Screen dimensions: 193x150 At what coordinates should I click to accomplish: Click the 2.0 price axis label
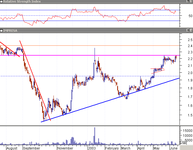[190, 73]
